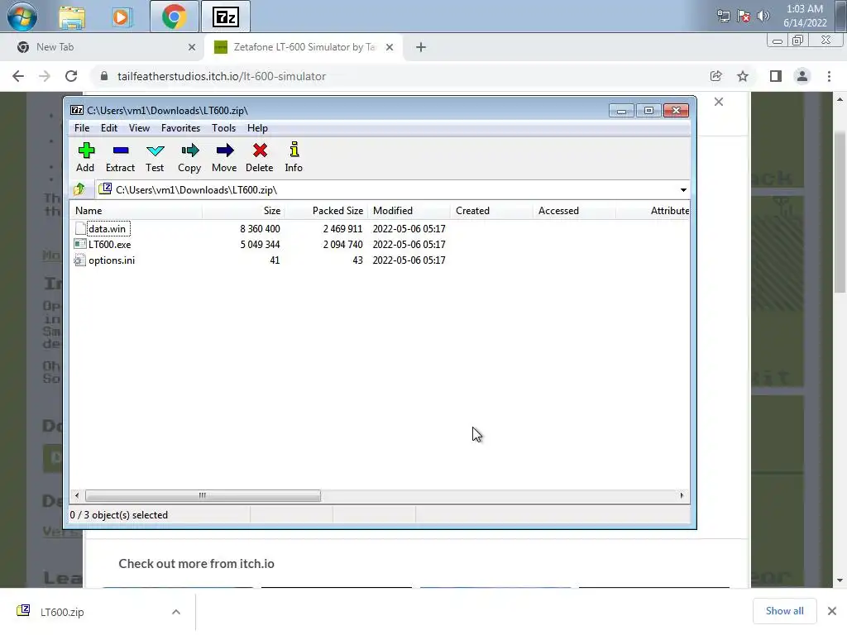Viewport: 847px width, 635px height.
Task: Click the Extract toolbar icon
Action: click(121, 157)
